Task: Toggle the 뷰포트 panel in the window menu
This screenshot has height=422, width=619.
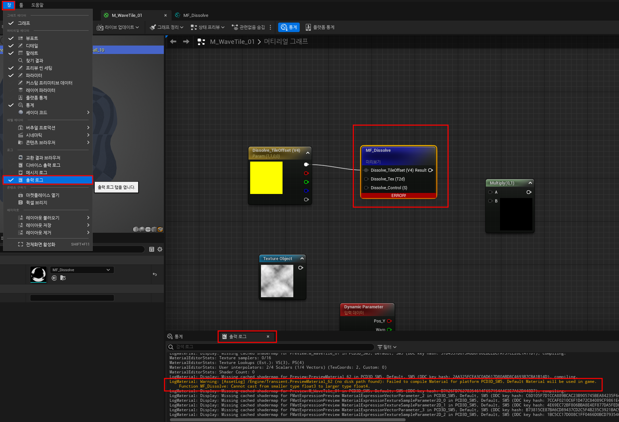Action: 32,38
